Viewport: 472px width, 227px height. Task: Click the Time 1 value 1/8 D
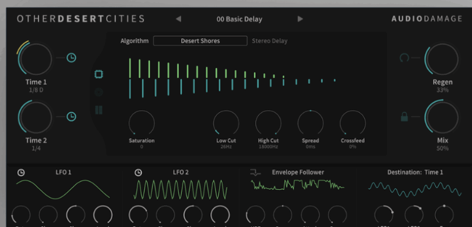point(36,90)
